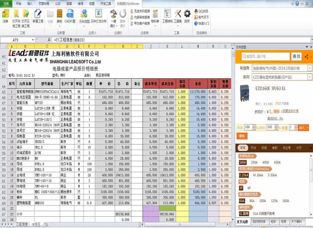
Task: Click the 快速入门 quick start link
Action: [203, 23]
